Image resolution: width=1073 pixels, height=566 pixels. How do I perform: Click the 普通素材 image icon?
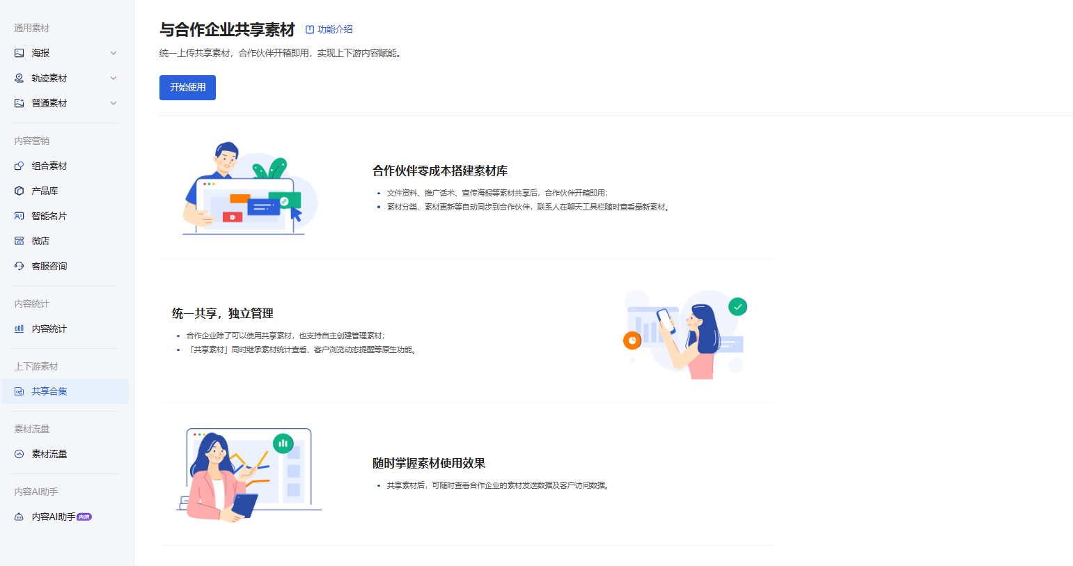coord(19,103)
